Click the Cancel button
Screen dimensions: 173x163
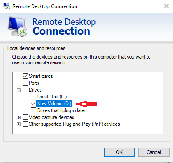pos(154,152)
